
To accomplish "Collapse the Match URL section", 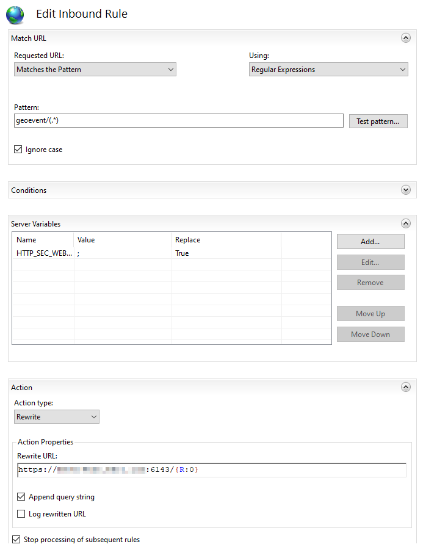I will [406, 38].
